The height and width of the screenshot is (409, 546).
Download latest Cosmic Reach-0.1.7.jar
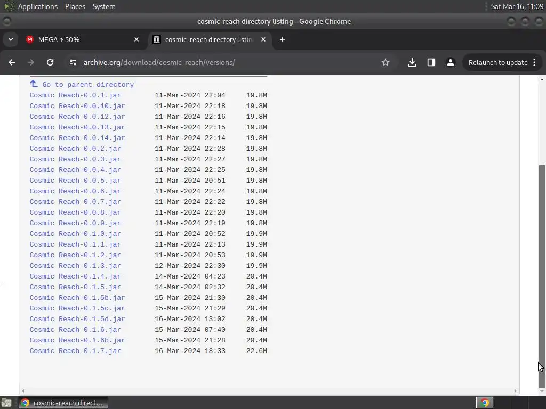pos(75,351)
